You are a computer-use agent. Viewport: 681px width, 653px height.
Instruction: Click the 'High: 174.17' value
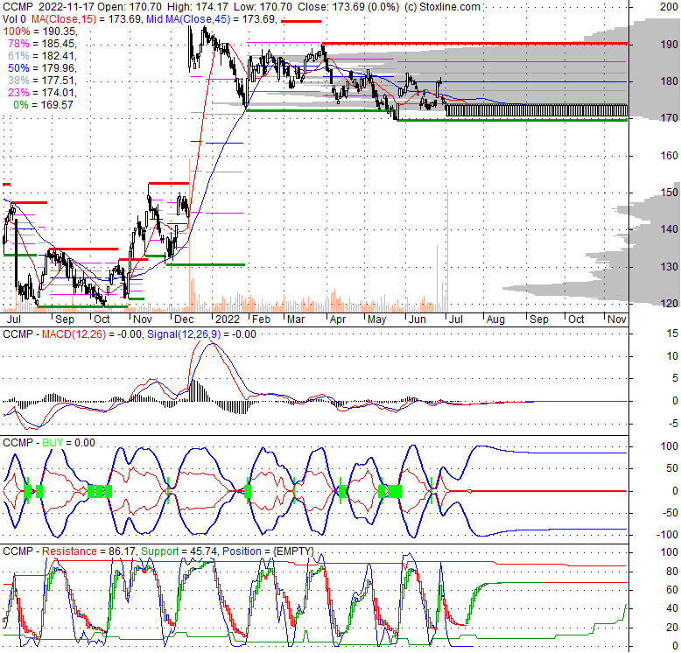[198, 6]
